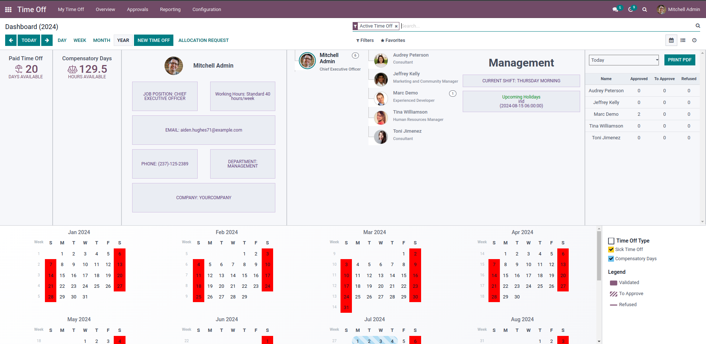Open the Today period dropdown

[624, 60]
